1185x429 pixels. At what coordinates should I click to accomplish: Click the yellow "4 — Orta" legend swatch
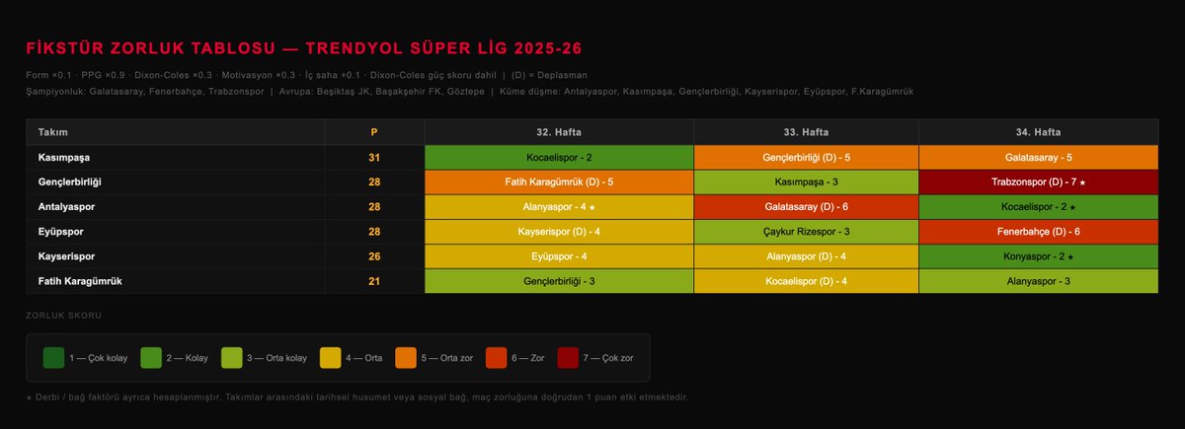tap(329, 358)
